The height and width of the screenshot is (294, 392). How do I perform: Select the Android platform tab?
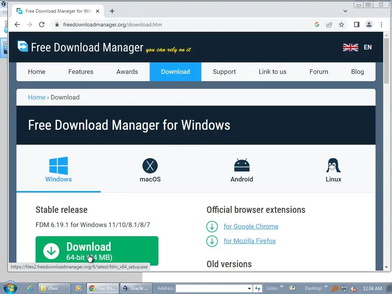coord(242,170)
